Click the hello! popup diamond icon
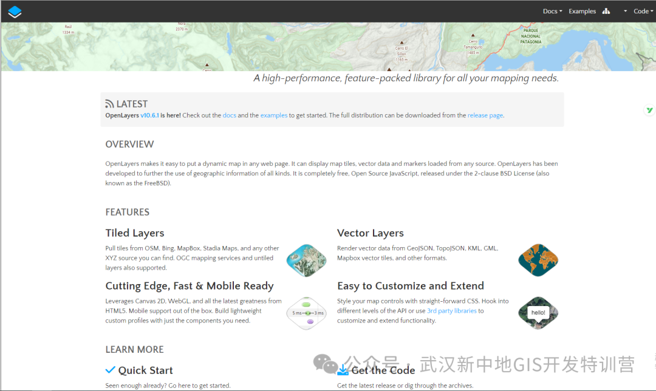Viewport: 656px width, 391px height. 538,313
